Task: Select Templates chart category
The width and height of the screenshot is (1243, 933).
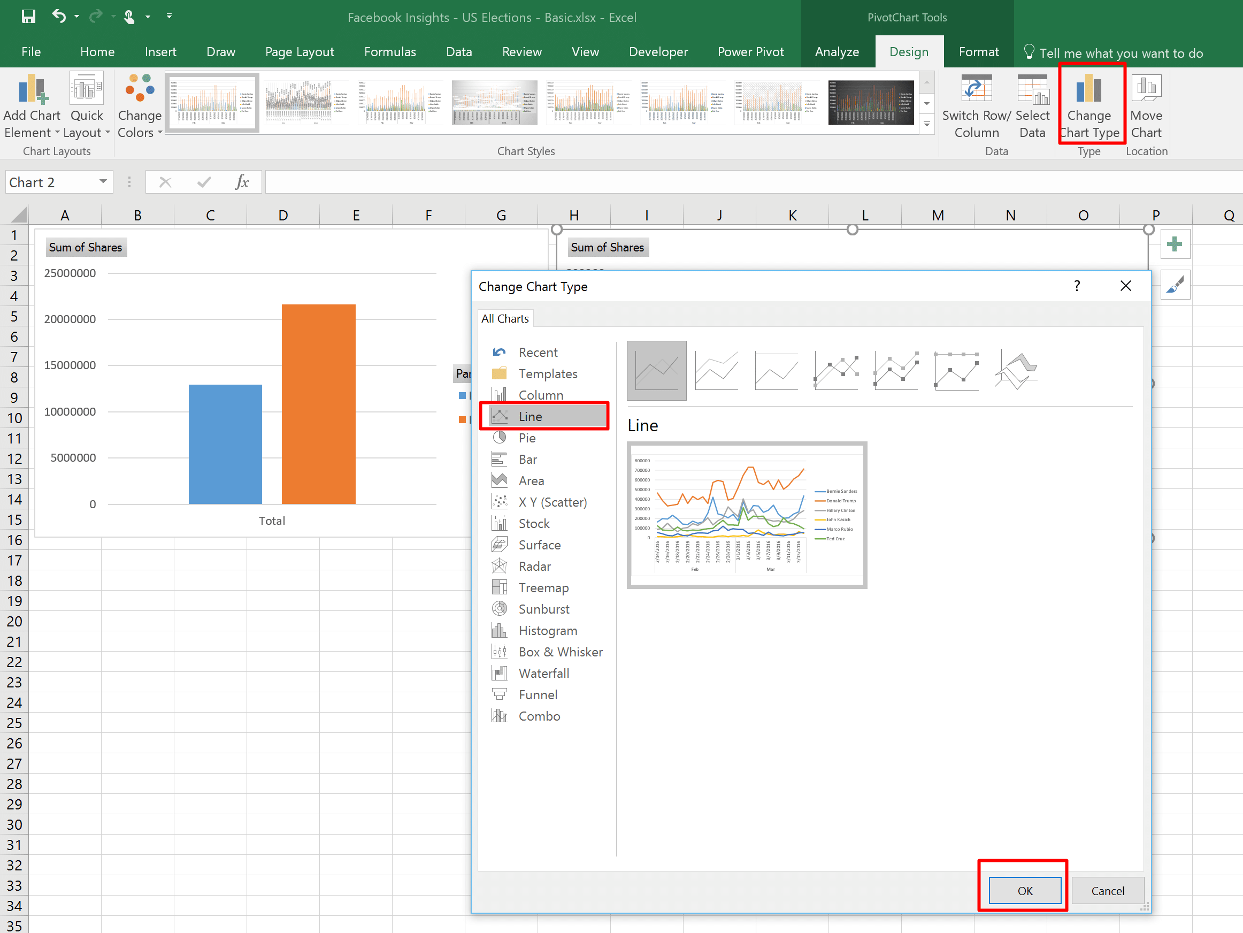Action: [548, 374]
